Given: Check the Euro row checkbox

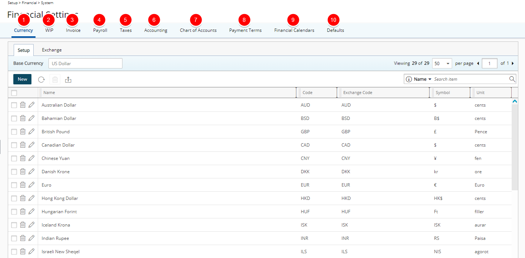Looking at the screenshot, I should point(14,185).
